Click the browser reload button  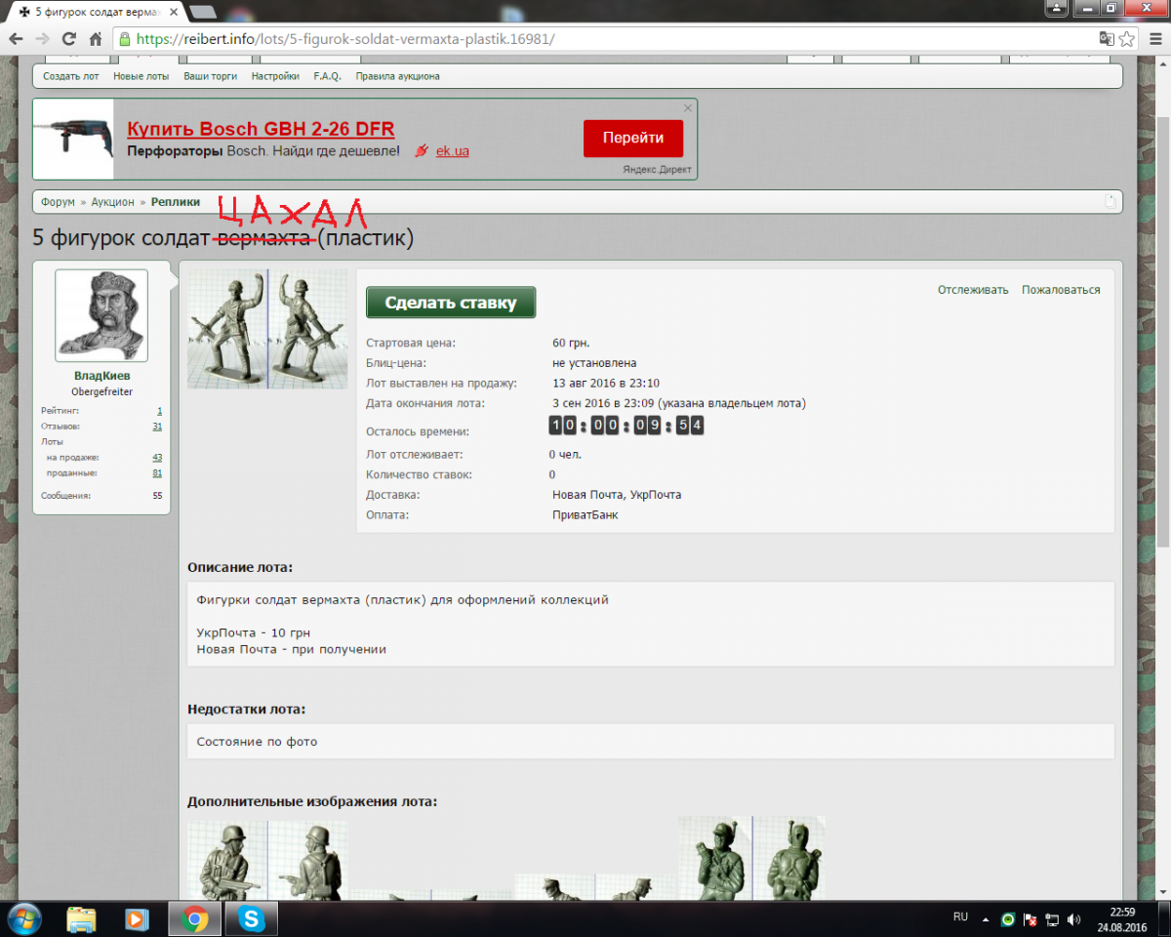pyautogui.click(x=68, y=39)
